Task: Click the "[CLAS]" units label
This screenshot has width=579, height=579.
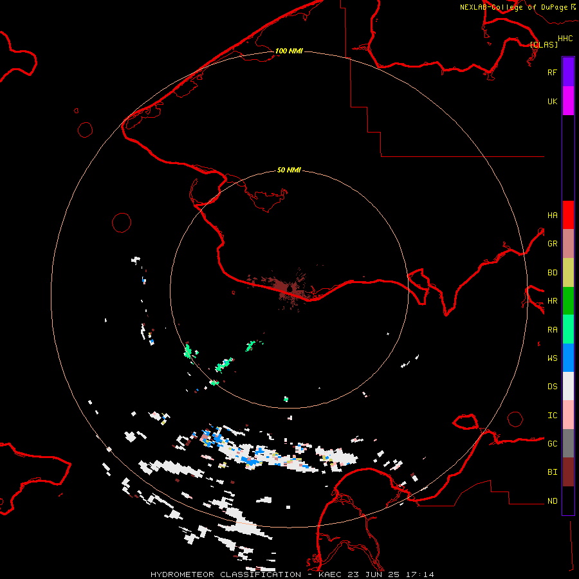Action: coord(544,44)
